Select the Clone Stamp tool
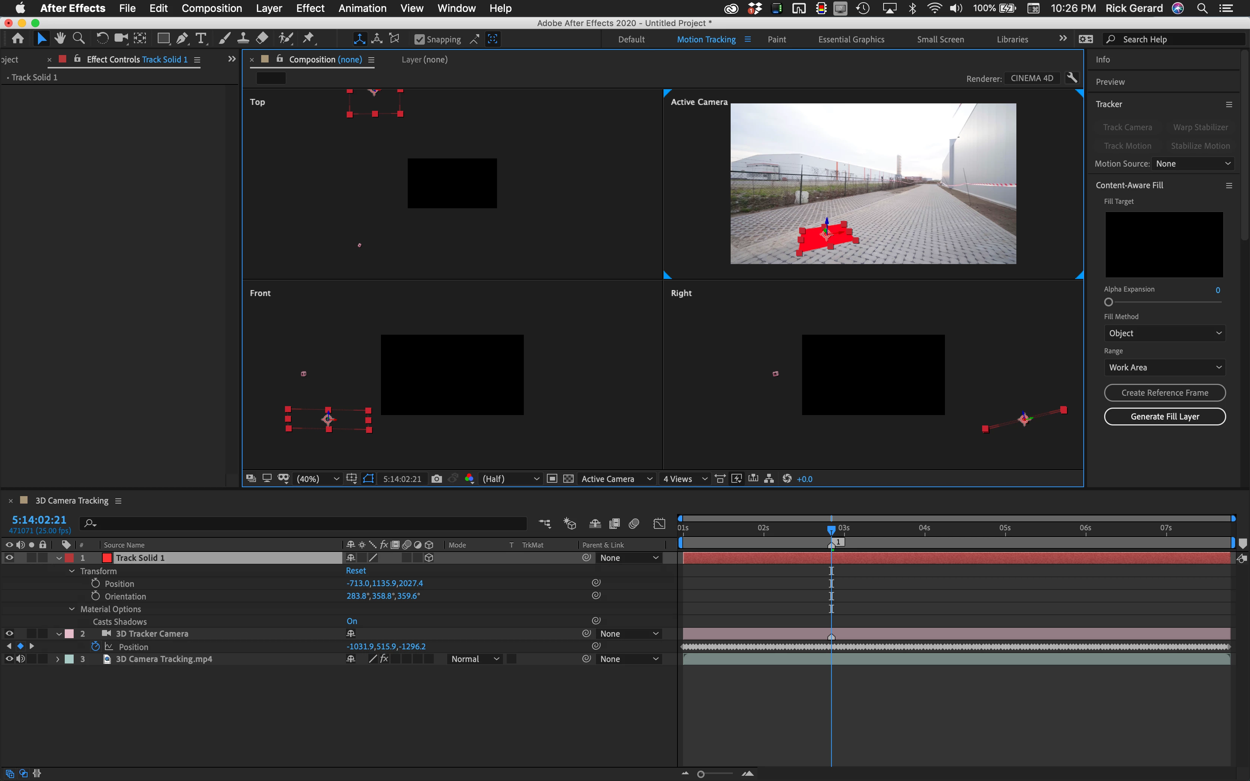The image size is (1250, 781). click(x=243, y=38)
